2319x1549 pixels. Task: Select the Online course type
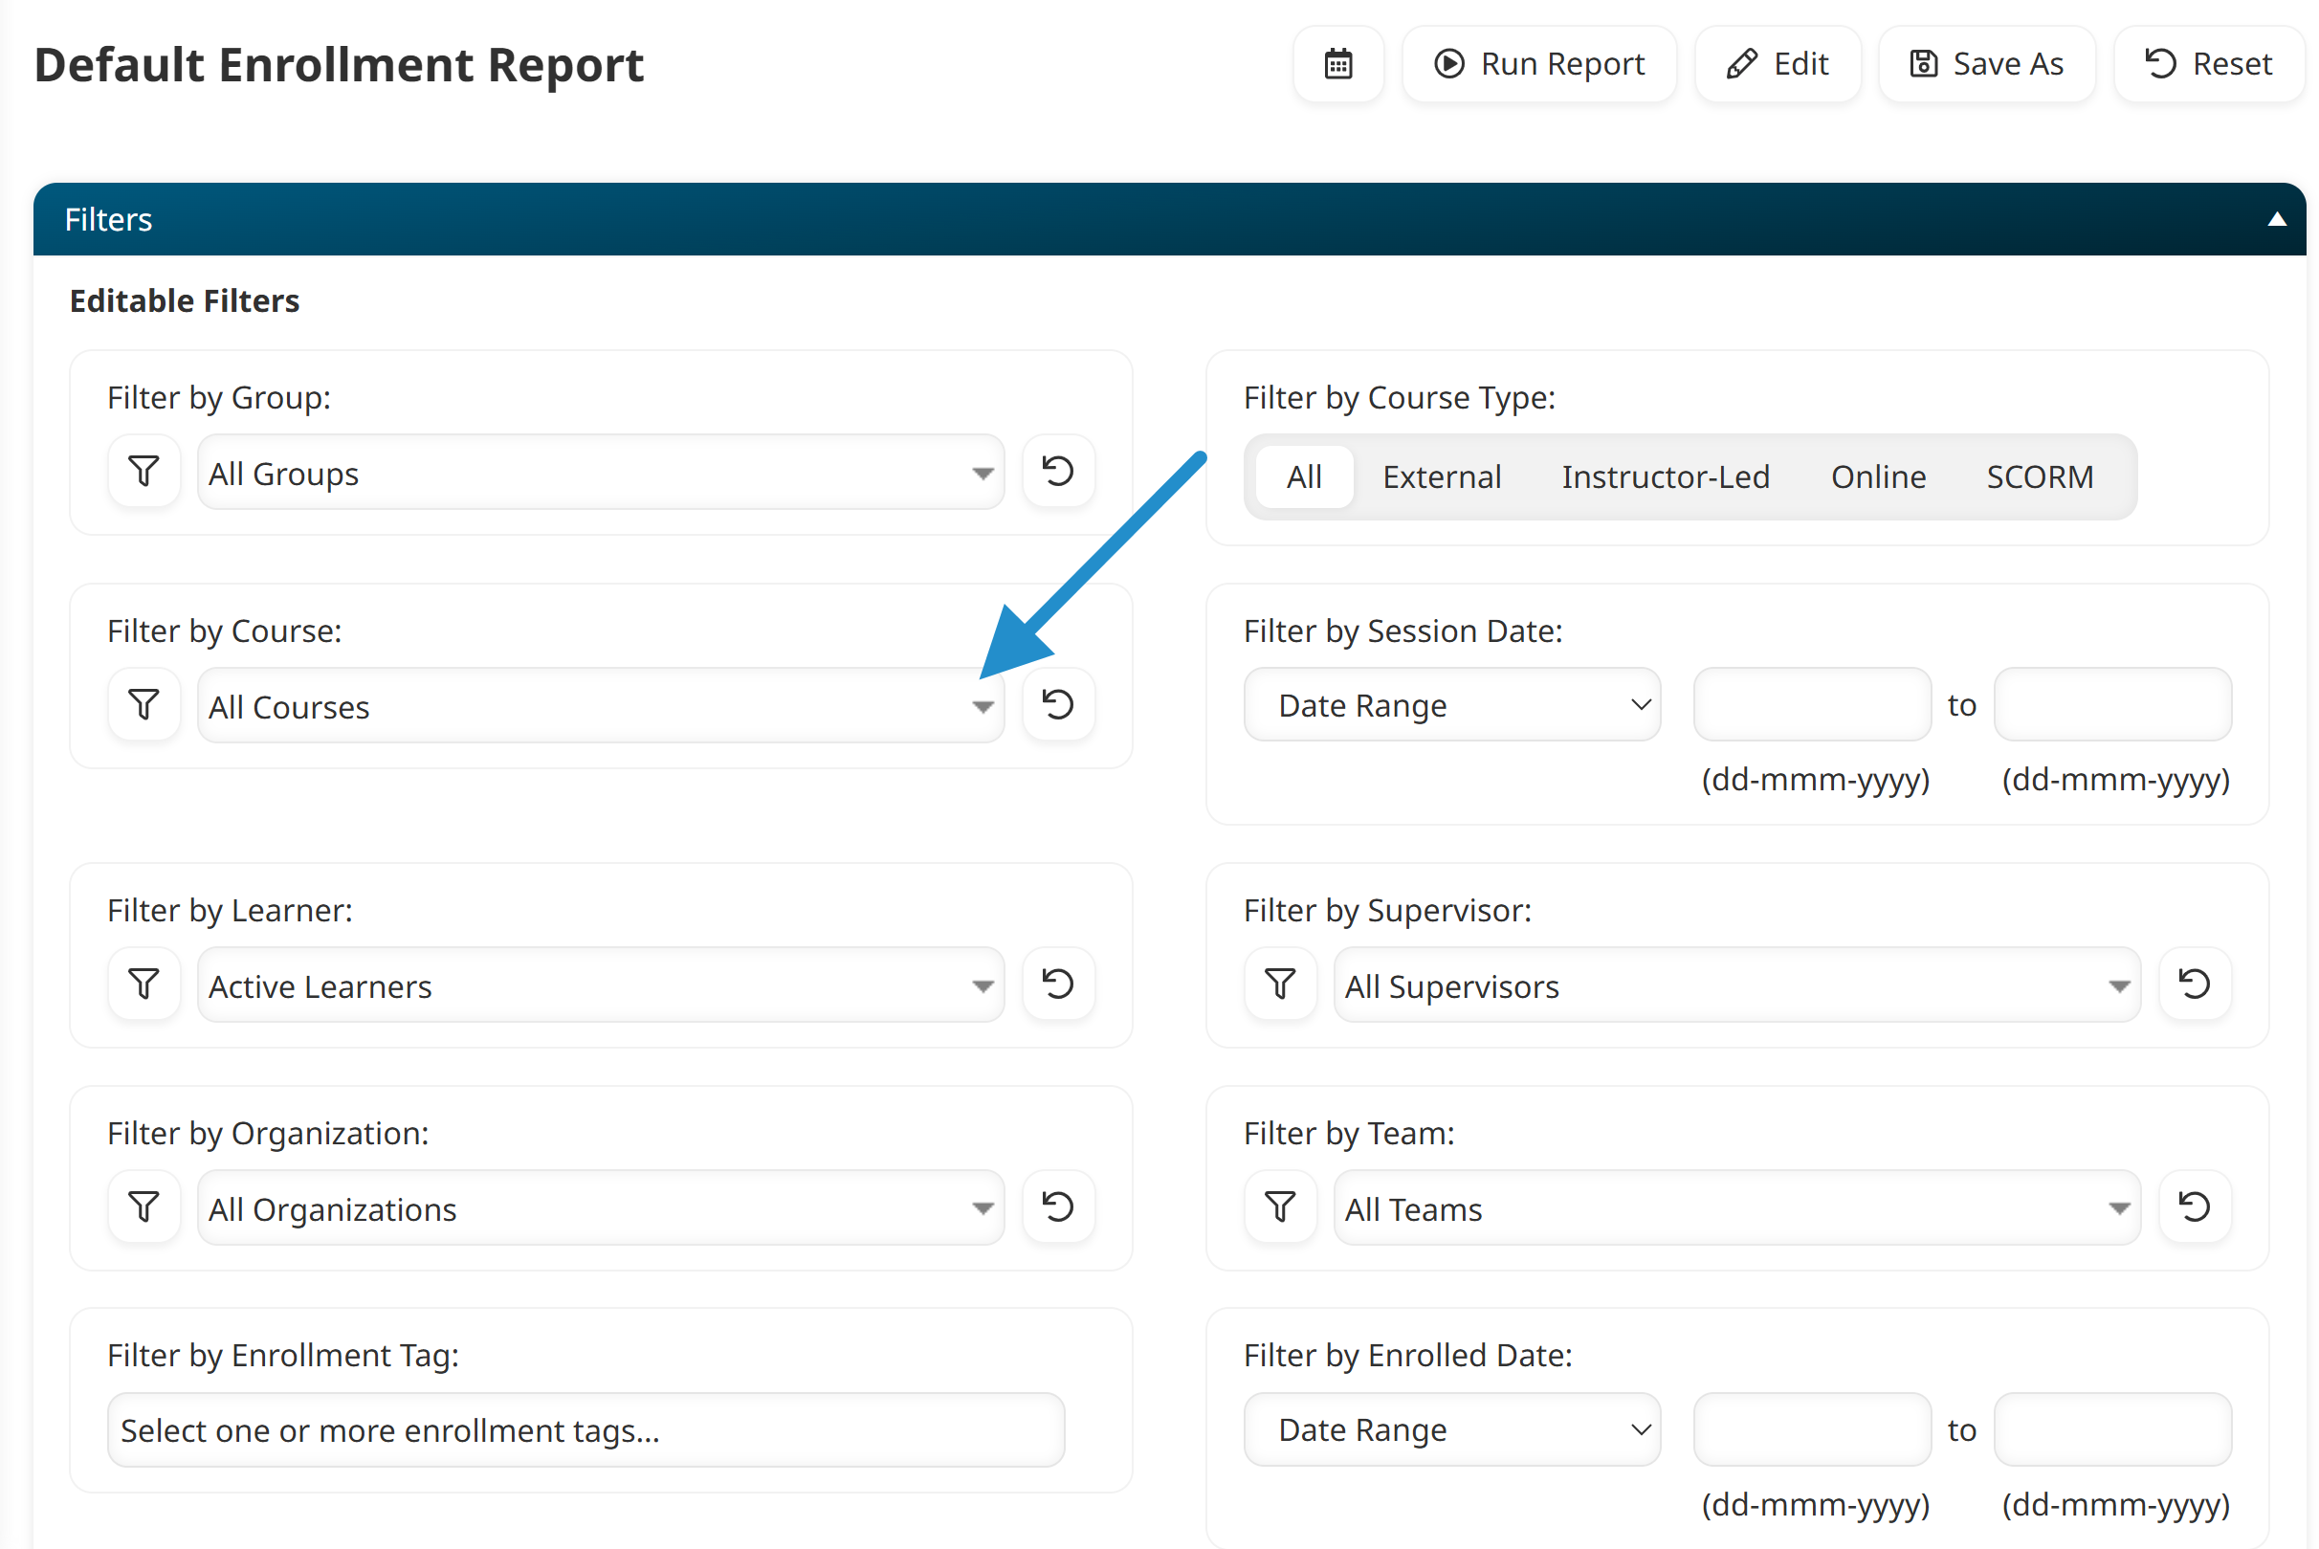(1878, 477)
